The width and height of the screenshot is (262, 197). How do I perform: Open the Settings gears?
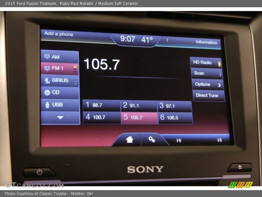coord(152,139)
